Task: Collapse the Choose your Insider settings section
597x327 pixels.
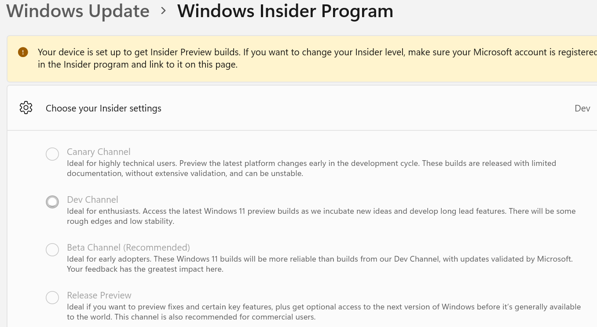Action: pos(299,108)
